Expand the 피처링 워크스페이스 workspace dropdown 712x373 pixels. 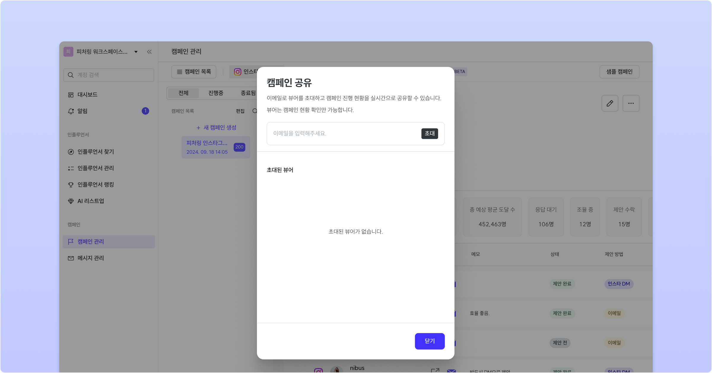pos(136,52)
